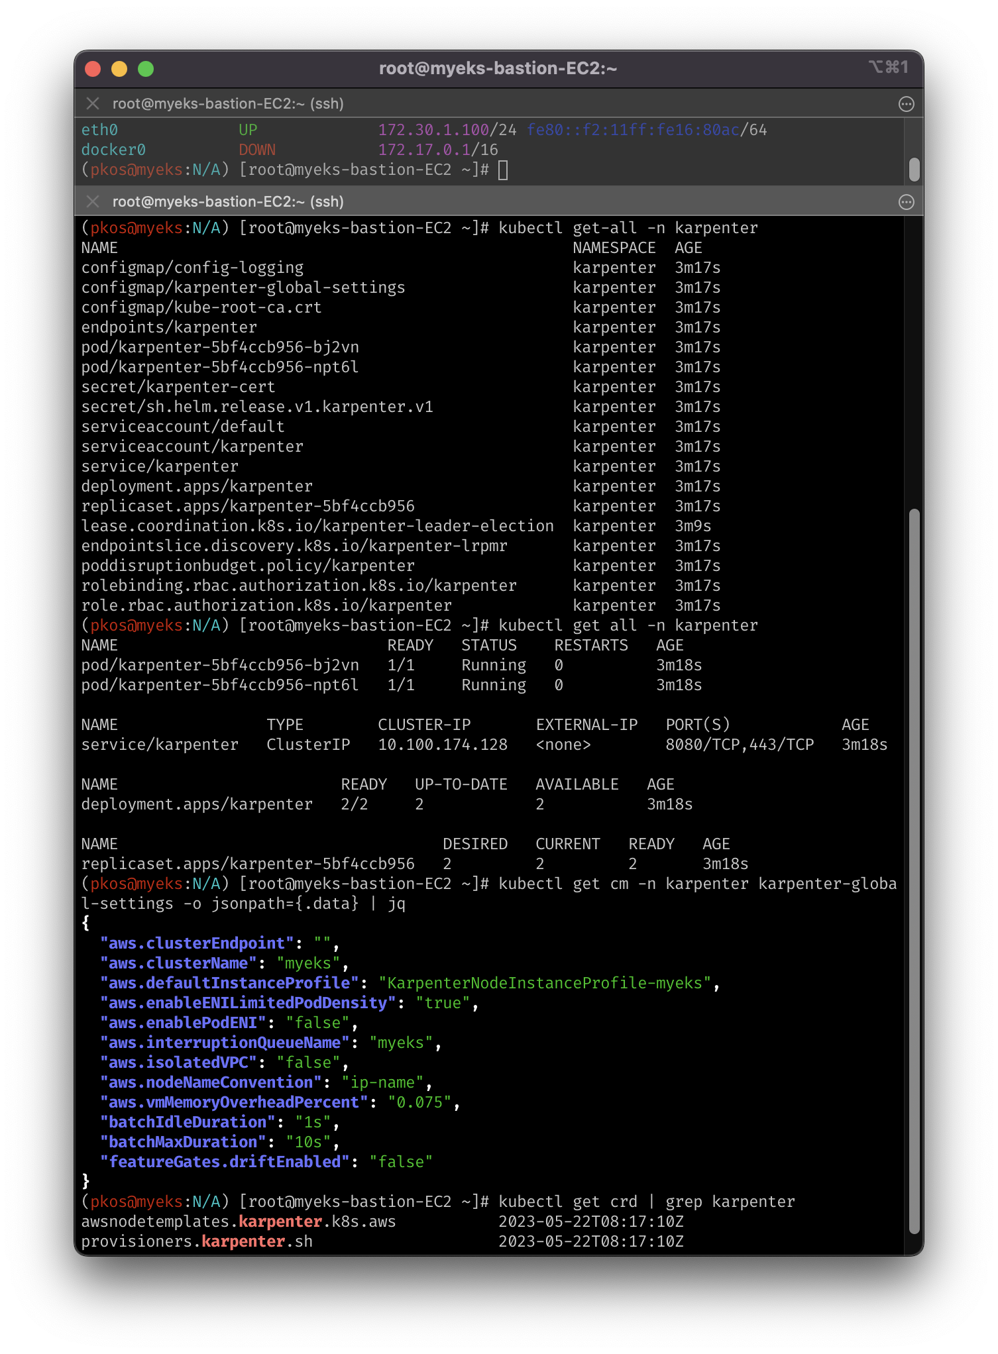Image resolution: width=998 pixels, height=1354 pixels.
Task: Click the <none> external IP value
Action: [563, 745]
